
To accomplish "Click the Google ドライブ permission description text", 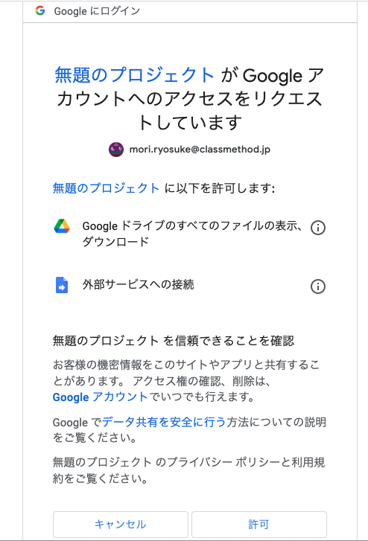I will [x=192, y=234].
